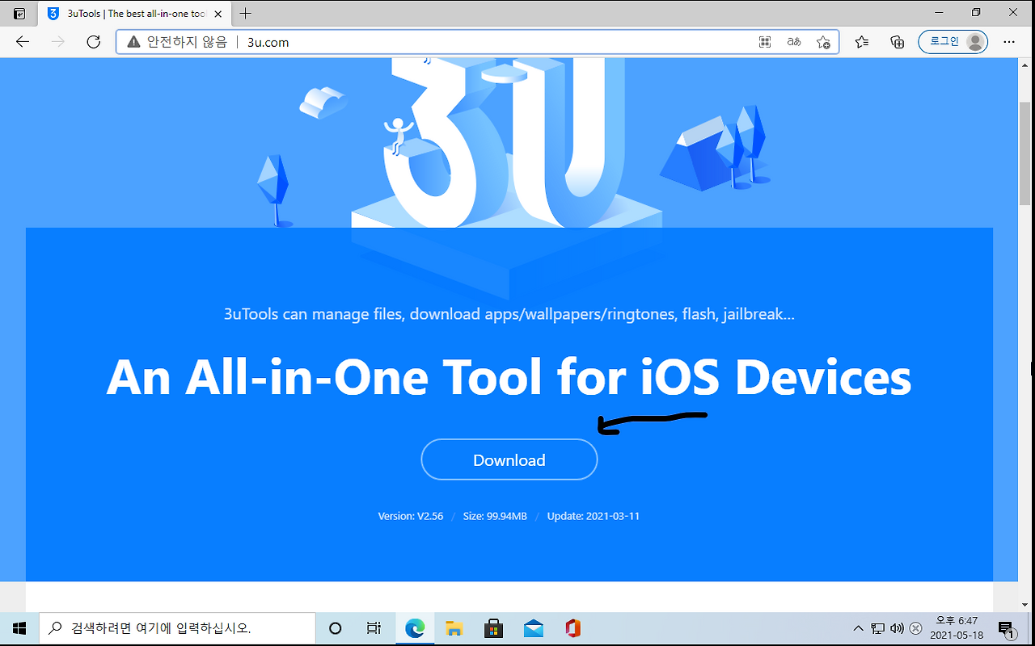Click the scrollbar down arrow
The image size is (1035, 646).
point(1025,605)
